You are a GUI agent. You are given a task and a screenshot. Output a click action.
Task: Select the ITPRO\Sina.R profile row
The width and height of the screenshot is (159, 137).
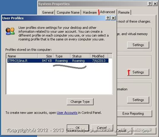tap(58, 61)
